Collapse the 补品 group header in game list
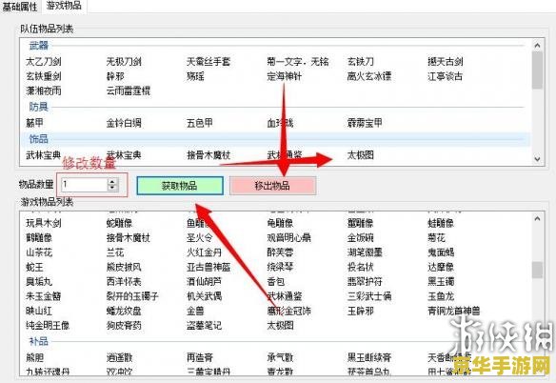The width and height of the screenshot is (556, 383). pos(38,341)
